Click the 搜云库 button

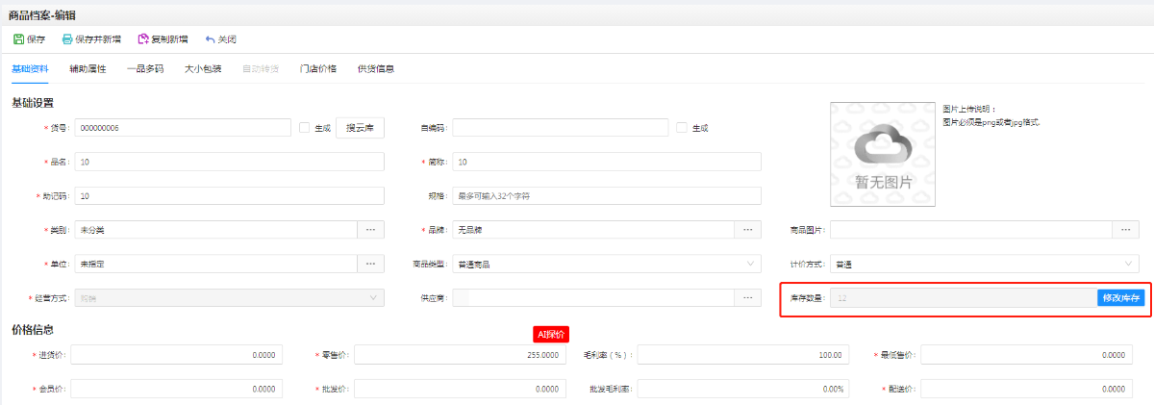[360, 128]
